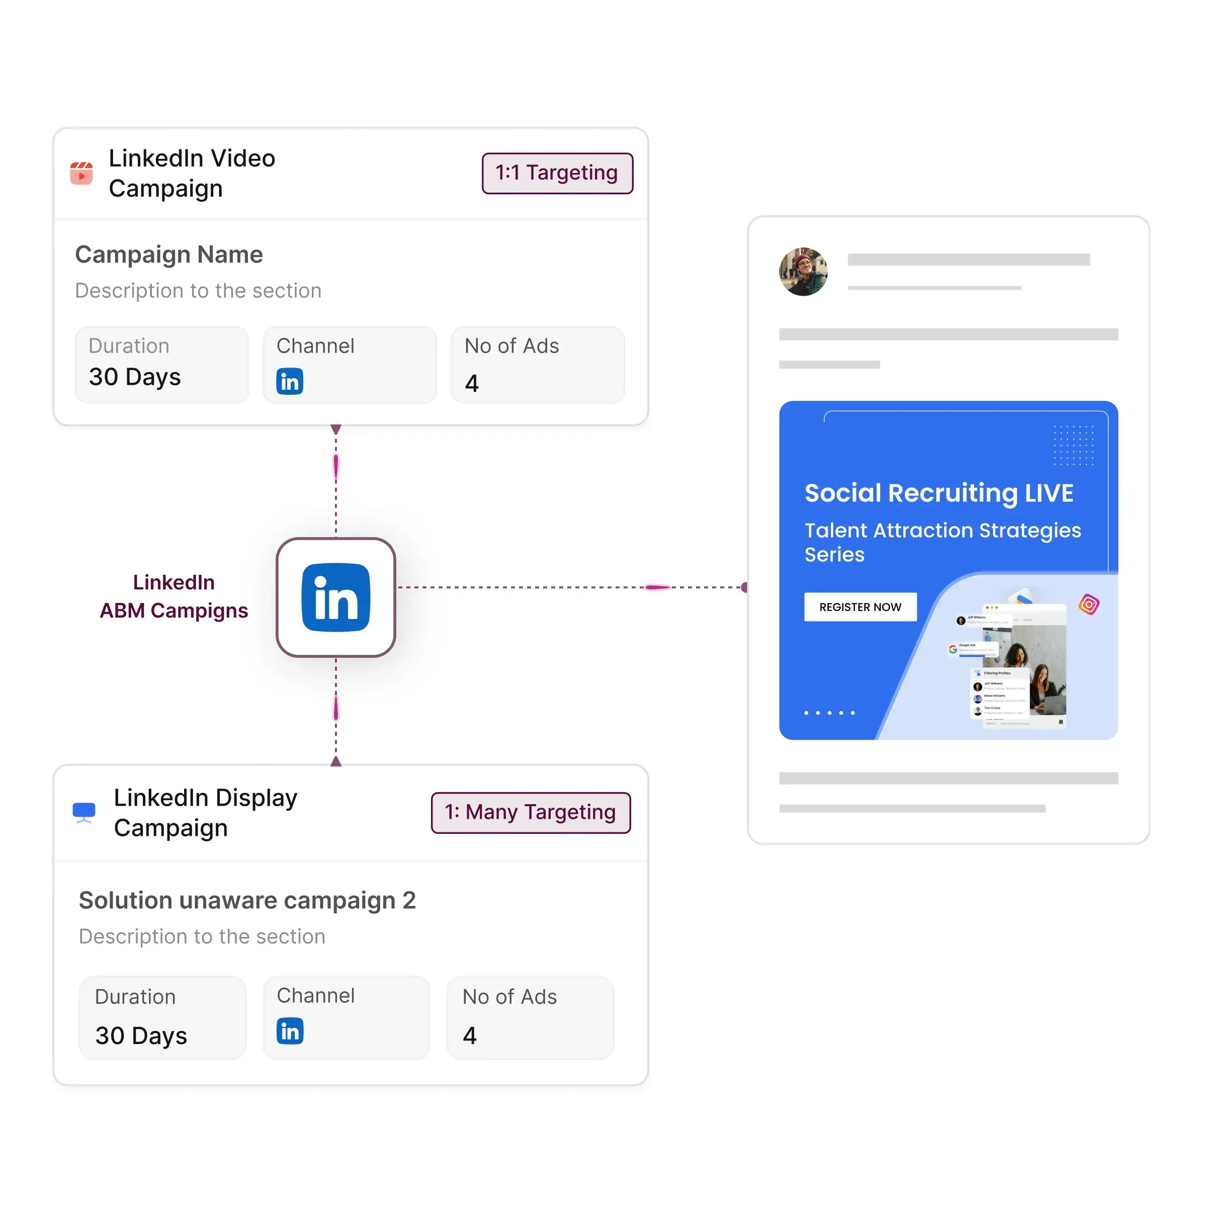Click the Social Recruiting LIVE headline

point(938,493)
